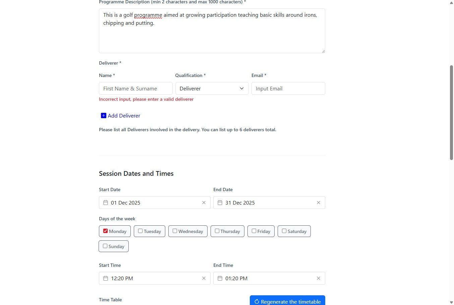The height and width of the screenshot is (305, 454).
Task: Enable the Wednesday checkbox
Action: coord(175,231)
